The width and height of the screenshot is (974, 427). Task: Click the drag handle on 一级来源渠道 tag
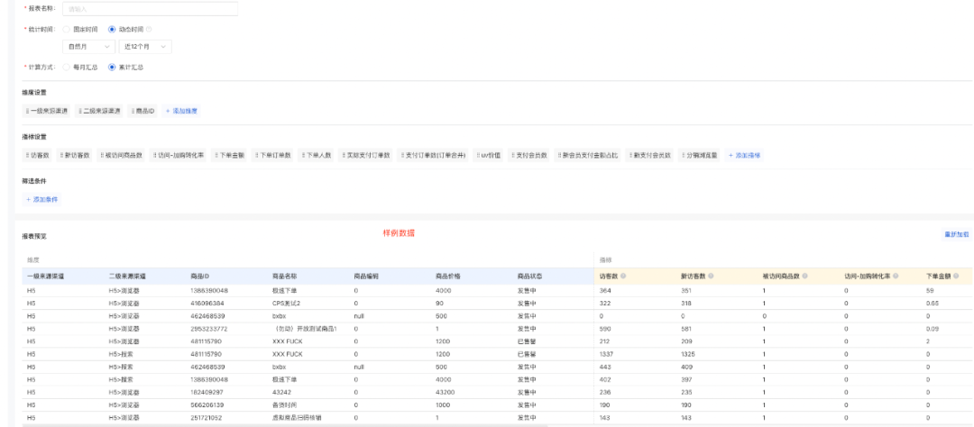pyautogui.click(x=28, y=111)
